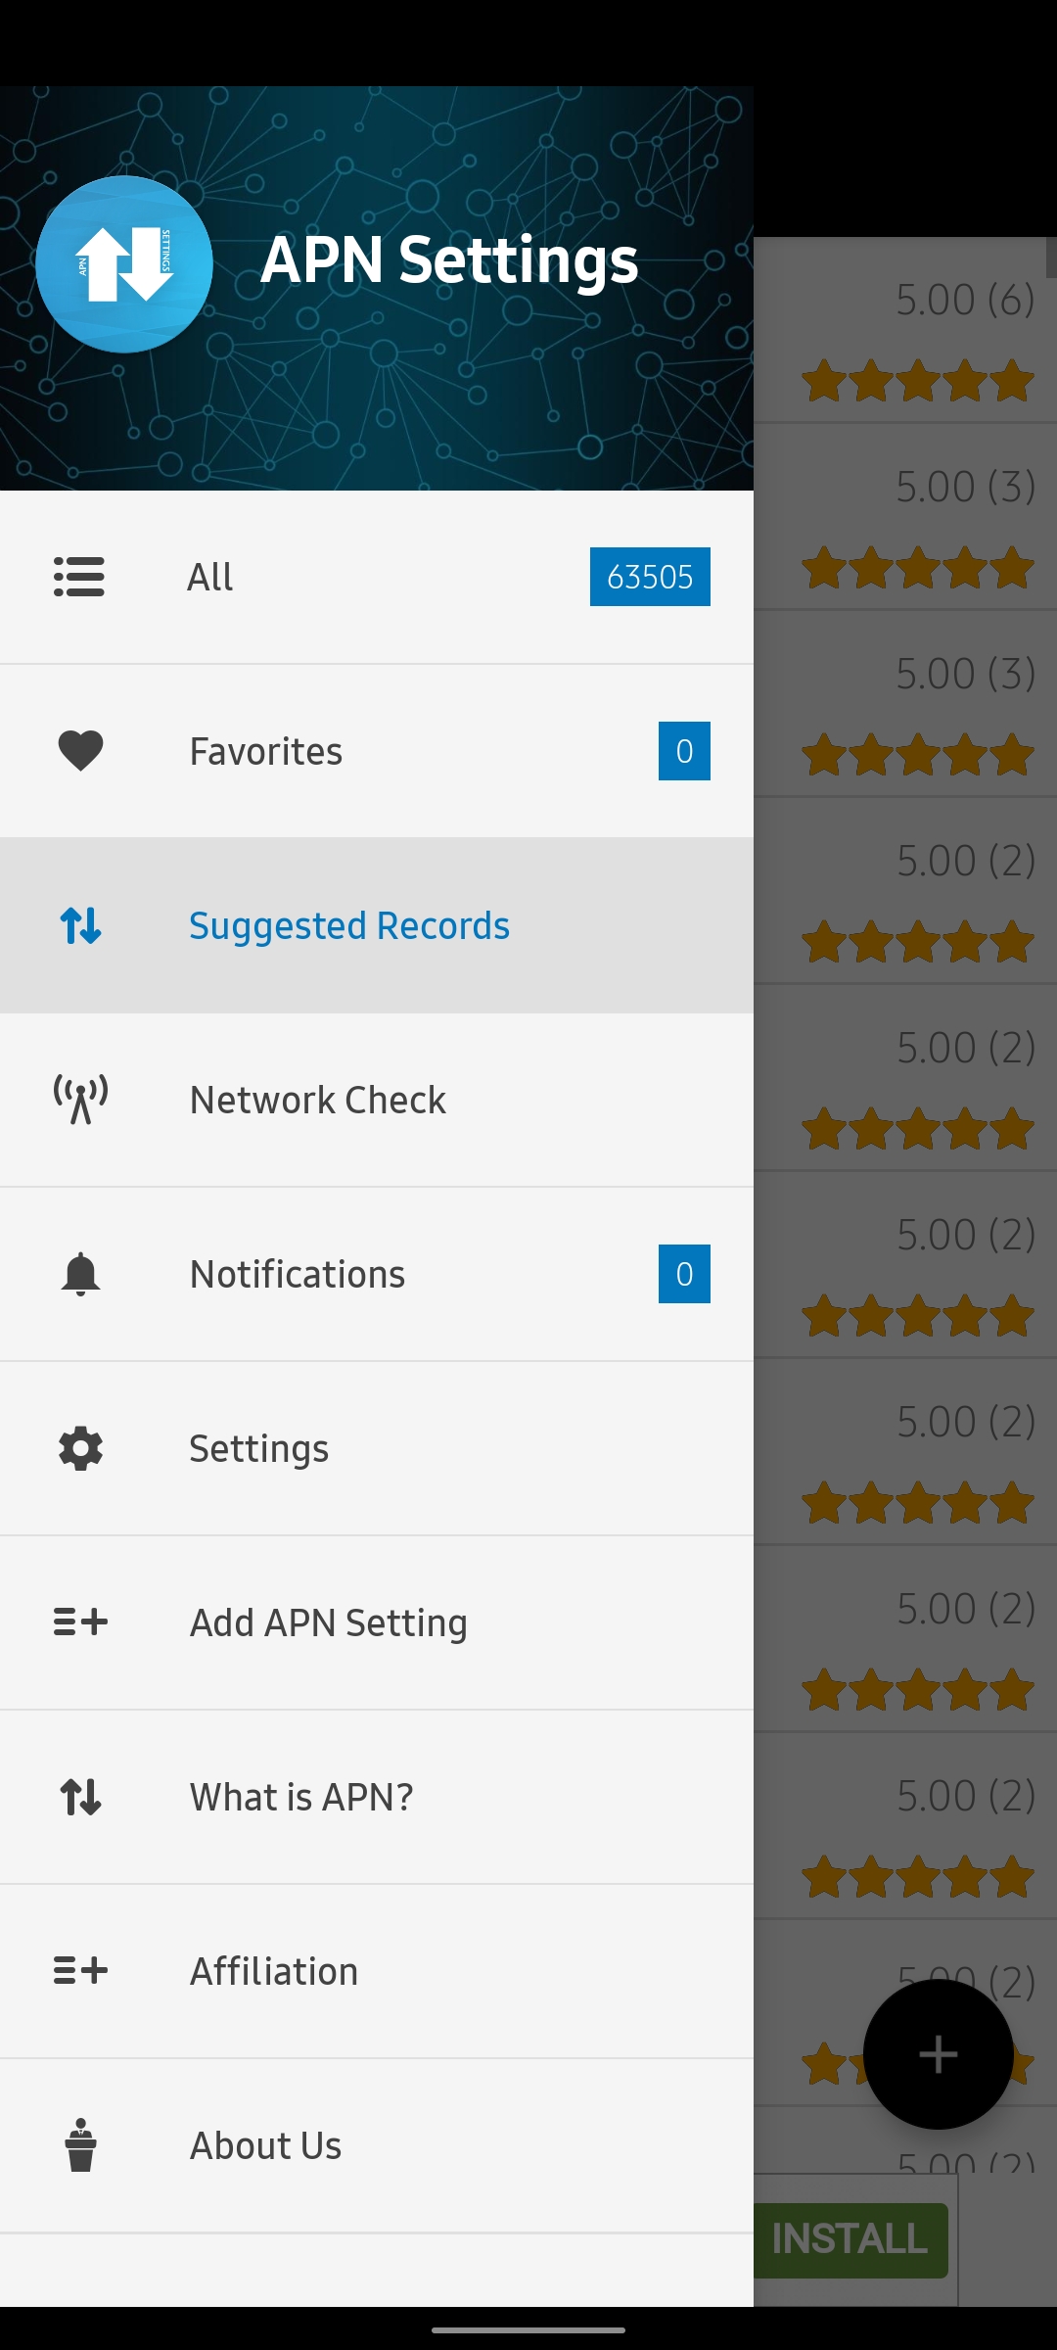Tap the Favorites count badge
Image resolution: width=1057 pixels, height=2350 pixels.
[x=684, y=751]
